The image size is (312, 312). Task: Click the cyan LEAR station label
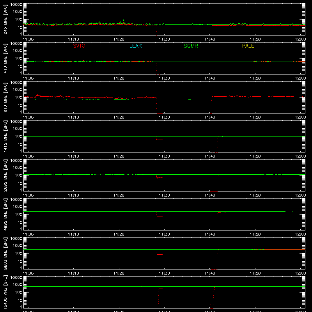pos(135,46)
